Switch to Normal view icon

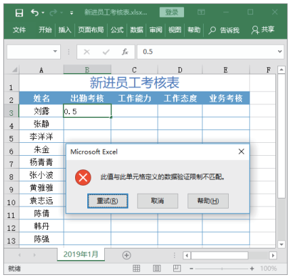point(136,268)
